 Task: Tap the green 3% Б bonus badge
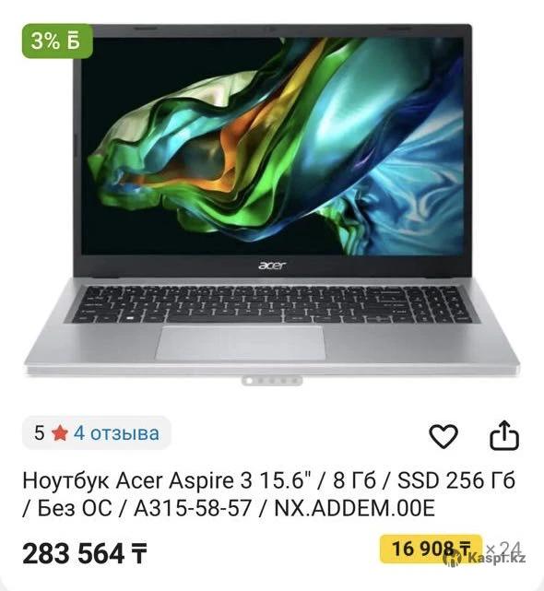[x=57, y=41]
